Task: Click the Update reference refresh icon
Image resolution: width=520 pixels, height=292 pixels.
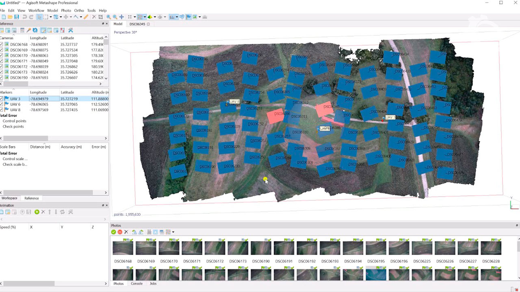Action: coord(35,30)
